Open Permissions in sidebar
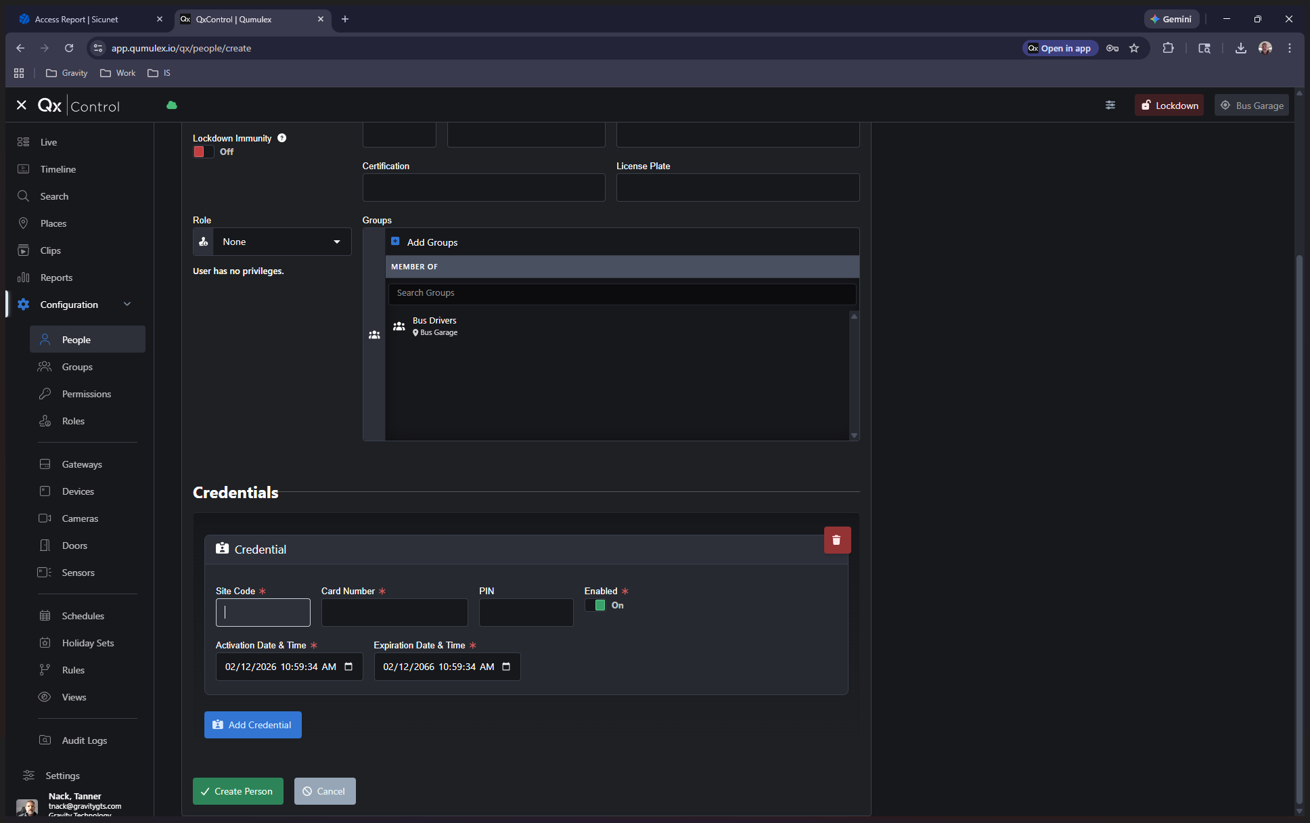The image size is (1310, 823). 86,394
